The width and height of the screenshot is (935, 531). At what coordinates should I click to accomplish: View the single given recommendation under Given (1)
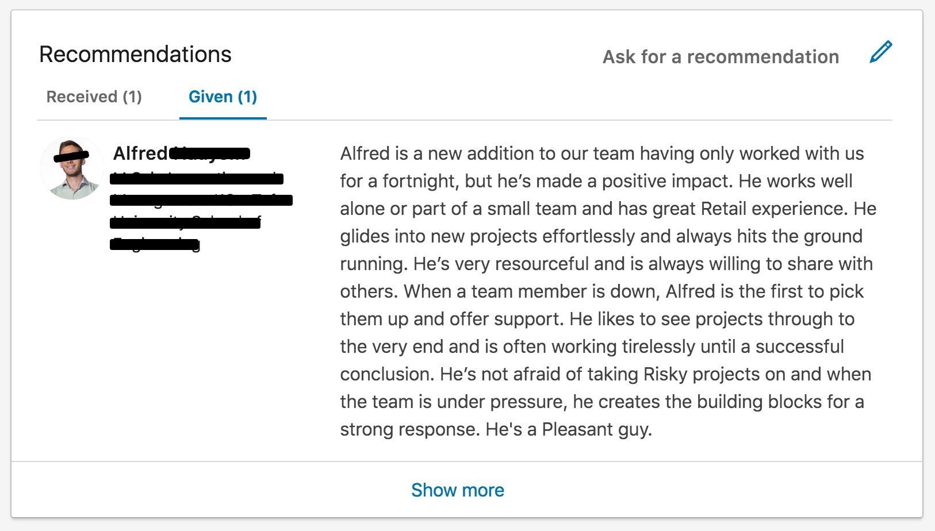point(223,97)
